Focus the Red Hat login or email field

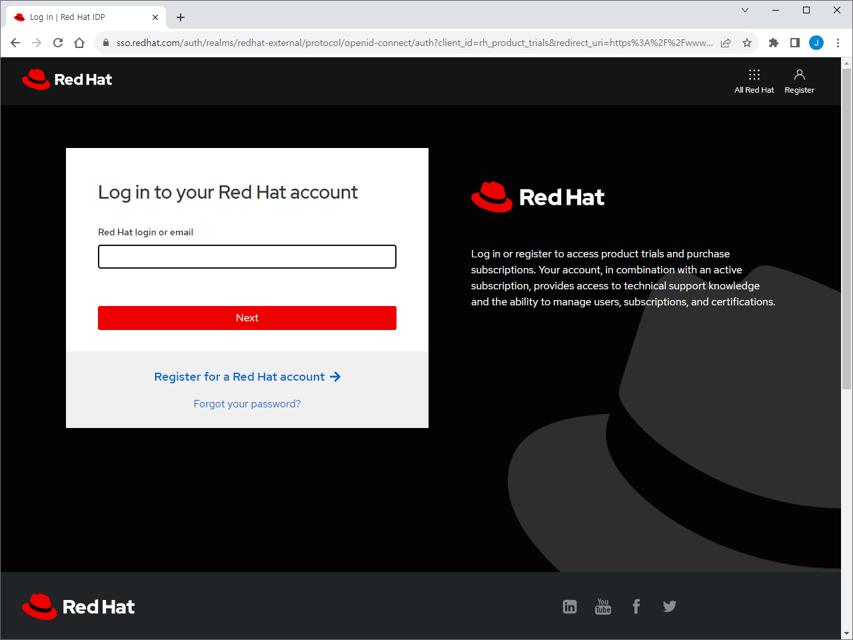coord(247,257)
